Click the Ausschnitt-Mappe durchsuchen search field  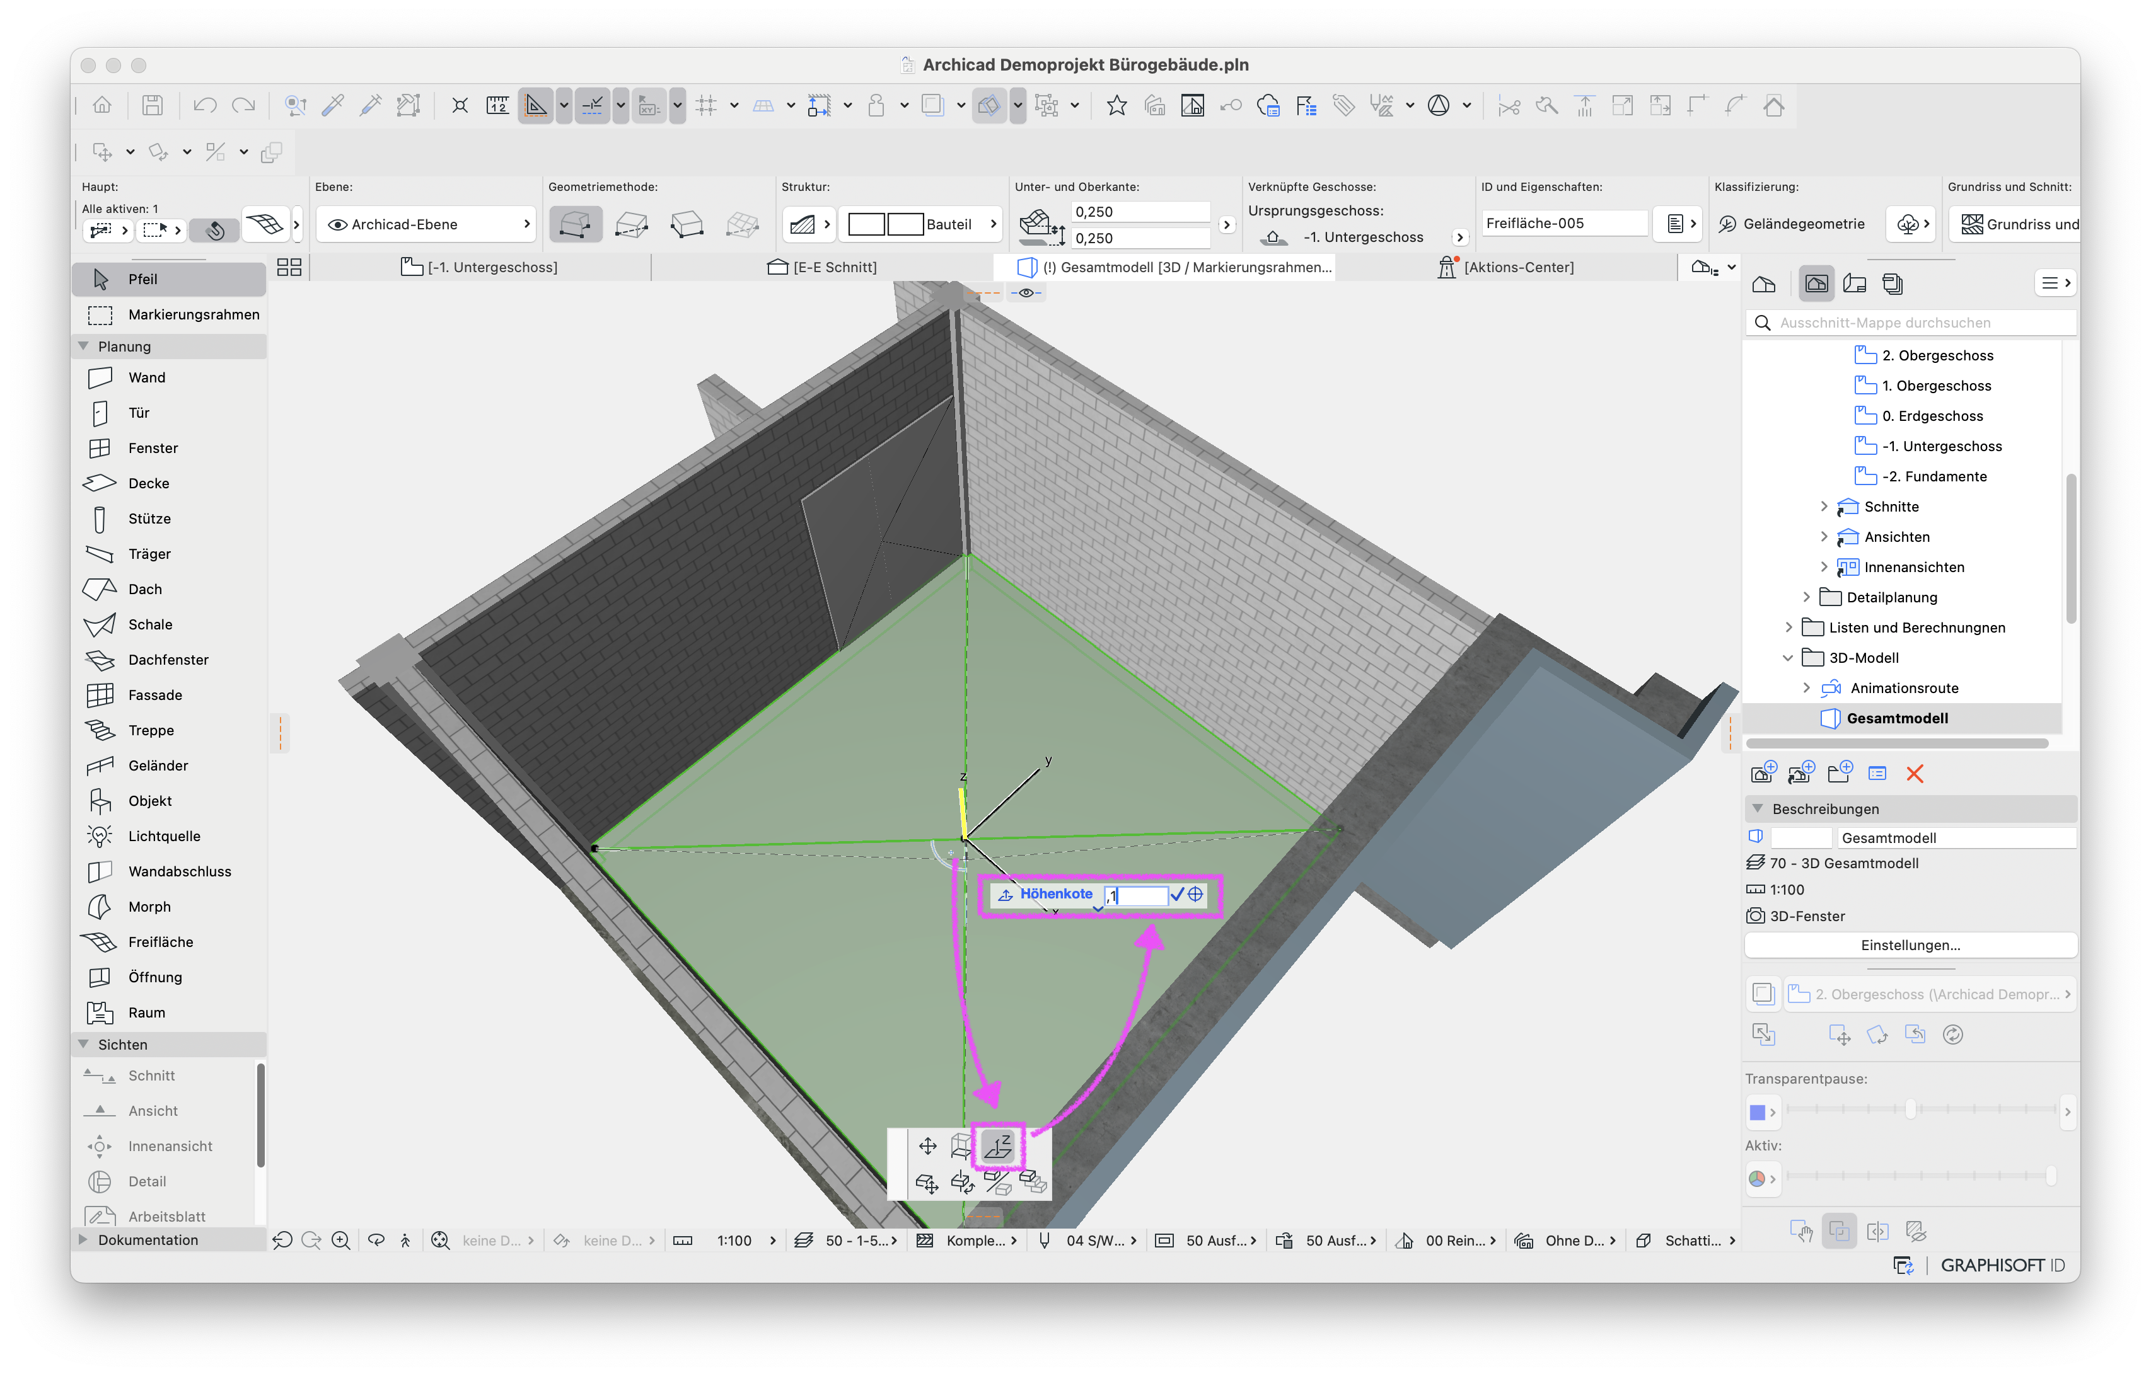pyautogui.click(x=1911, y=323)
